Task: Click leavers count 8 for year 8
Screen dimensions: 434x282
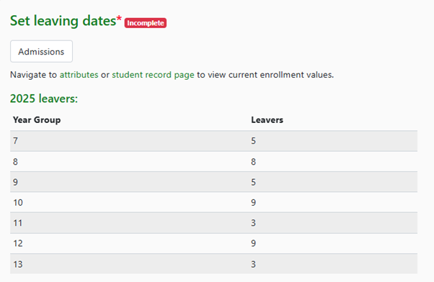Action: pos(333,162)
